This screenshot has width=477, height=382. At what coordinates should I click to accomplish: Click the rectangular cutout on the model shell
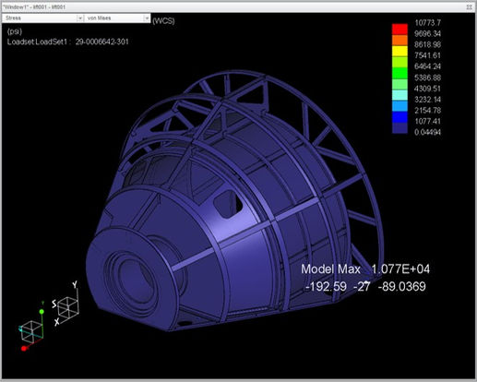(x=227, y=204)
